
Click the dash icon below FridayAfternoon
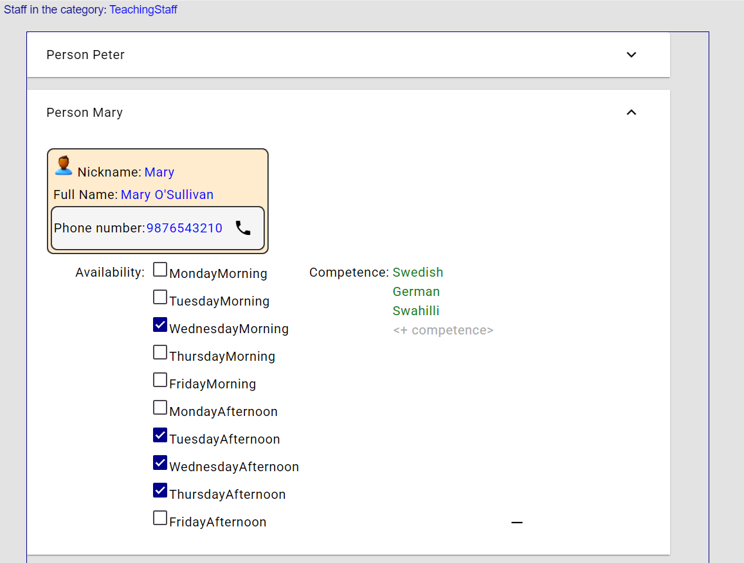[516, 523]
